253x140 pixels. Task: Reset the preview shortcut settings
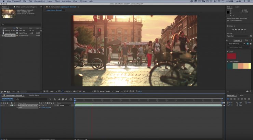251,36
